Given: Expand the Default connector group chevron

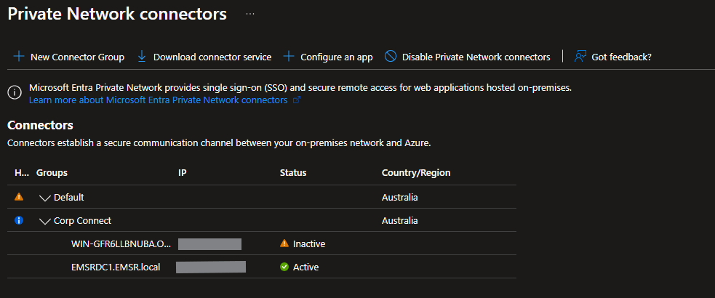Looking at the screenshot, I should [45, 198].
